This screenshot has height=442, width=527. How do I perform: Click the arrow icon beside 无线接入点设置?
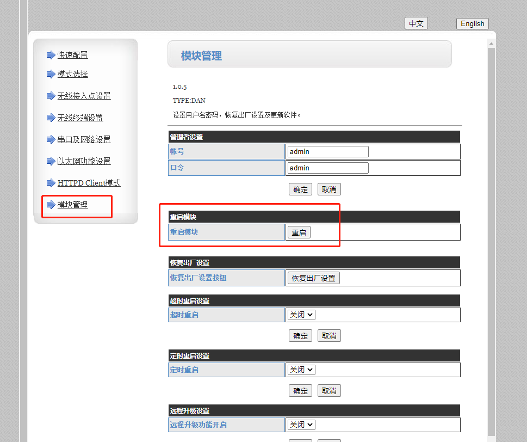[51, 96]
